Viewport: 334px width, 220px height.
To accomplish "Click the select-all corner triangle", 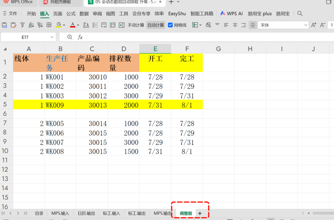I will 5,49.
